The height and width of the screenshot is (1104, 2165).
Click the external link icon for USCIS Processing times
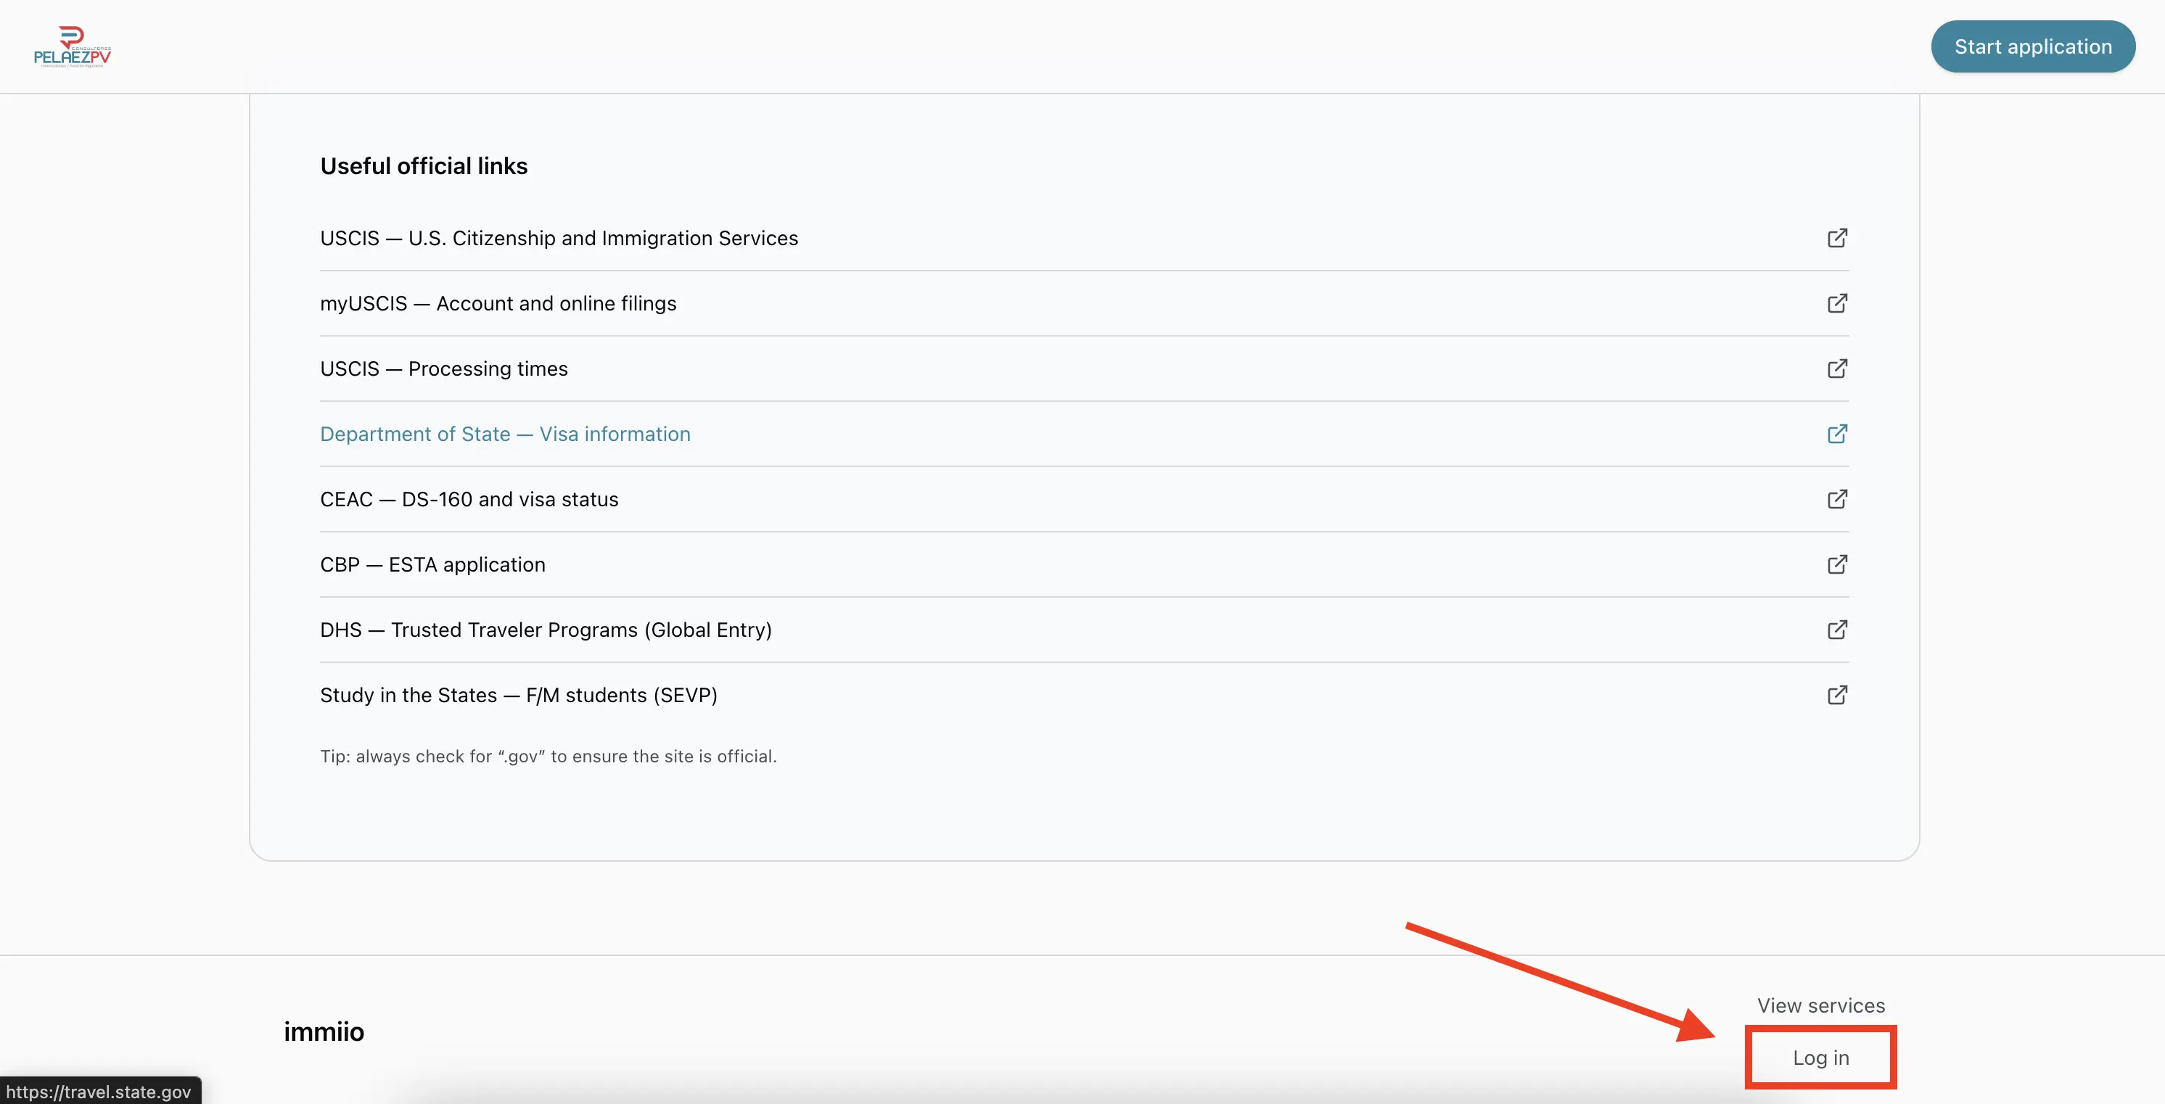1837,368
